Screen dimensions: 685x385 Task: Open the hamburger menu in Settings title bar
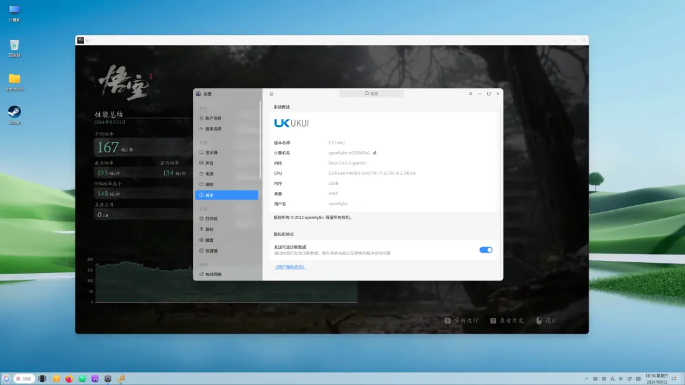pyautogui.click(x=471, y=94)
